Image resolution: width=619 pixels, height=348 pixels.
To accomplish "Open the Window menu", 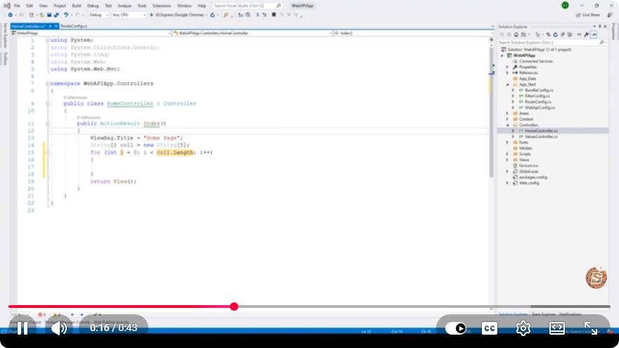I will pos(184,6).
